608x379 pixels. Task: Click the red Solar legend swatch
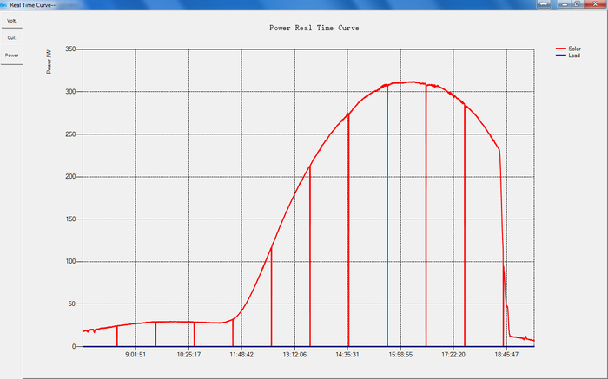point(559,49)
